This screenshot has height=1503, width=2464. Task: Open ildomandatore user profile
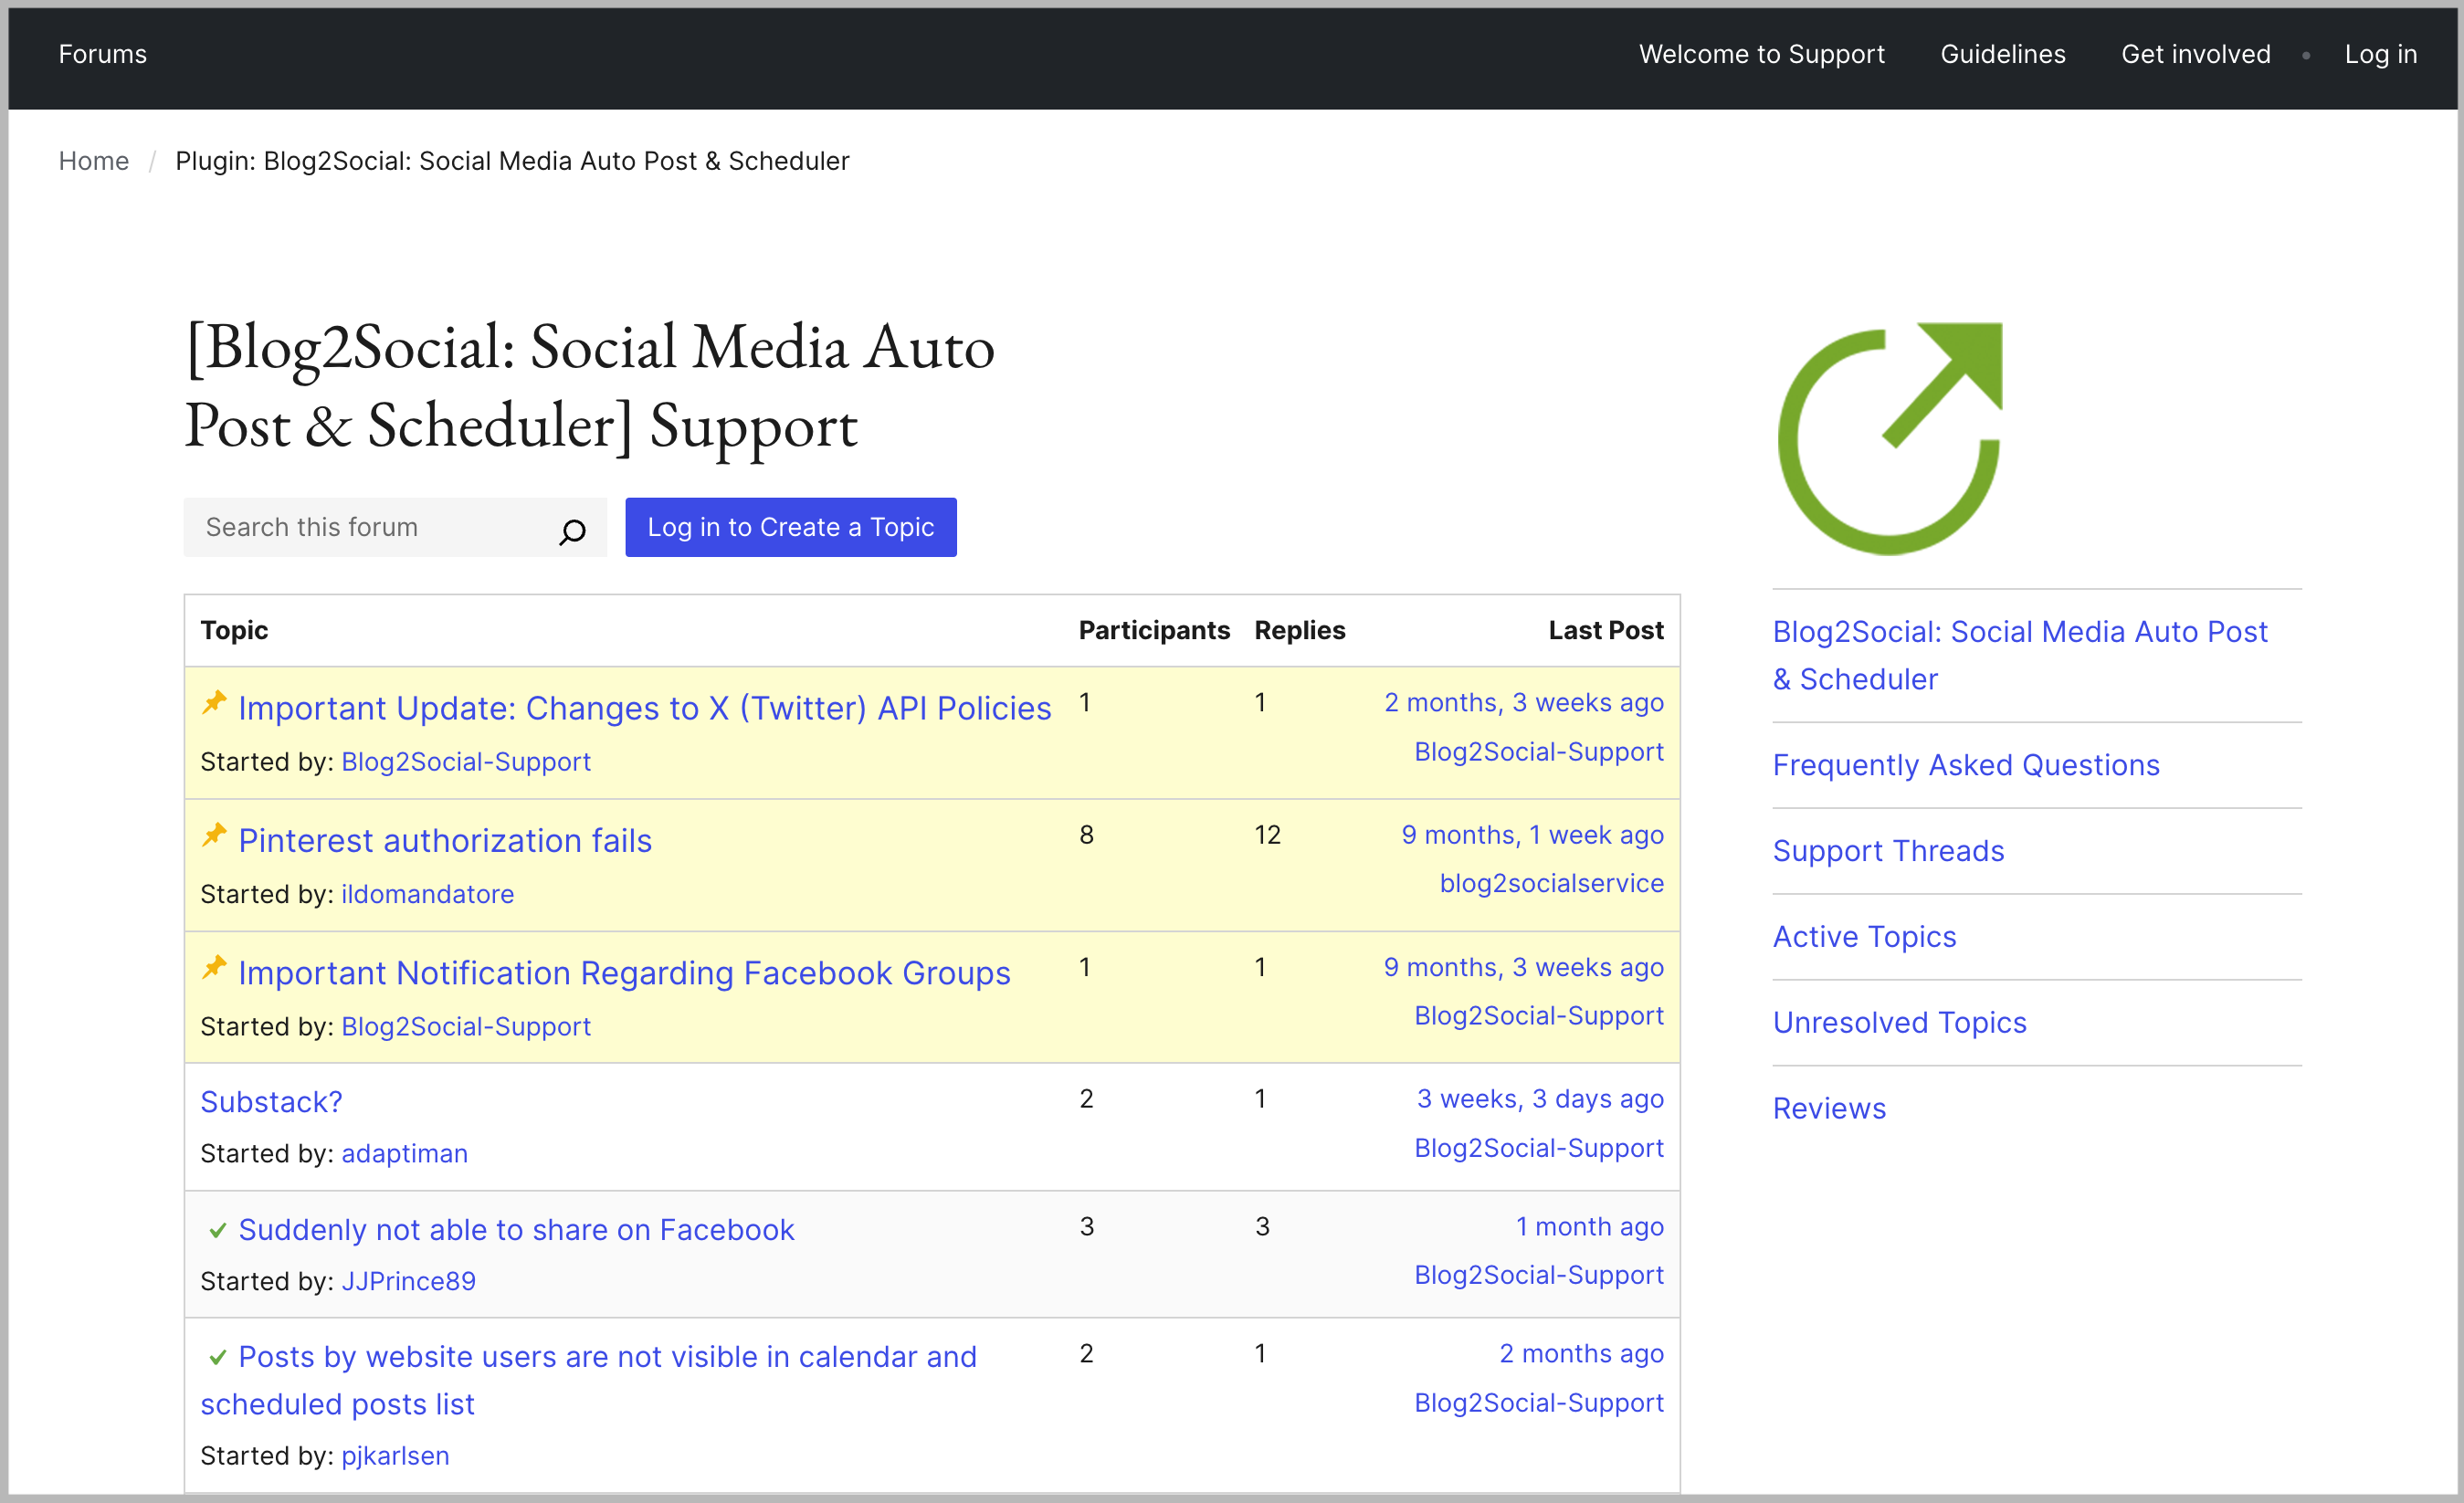tap(428, 894)
